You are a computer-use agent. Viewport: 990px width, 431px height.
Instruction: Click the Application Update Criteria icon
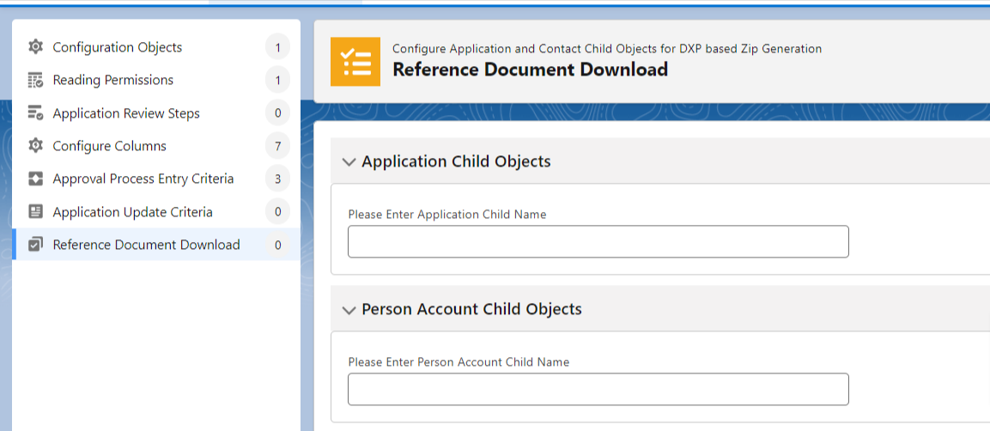pos(35,212)
